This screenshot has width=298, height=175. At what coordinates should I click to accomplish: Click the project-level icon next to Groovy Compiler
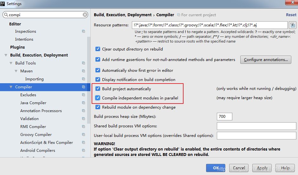(83, 134)
